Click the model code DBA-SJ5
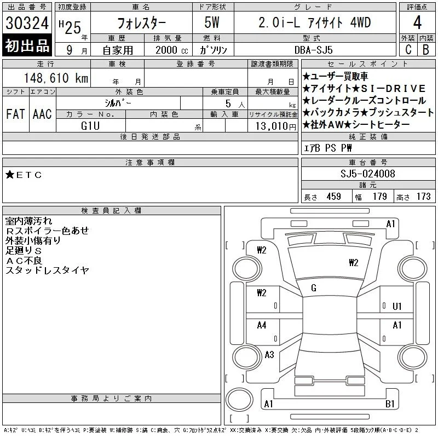Screen dimensions: 438x438 pos(314,50)
